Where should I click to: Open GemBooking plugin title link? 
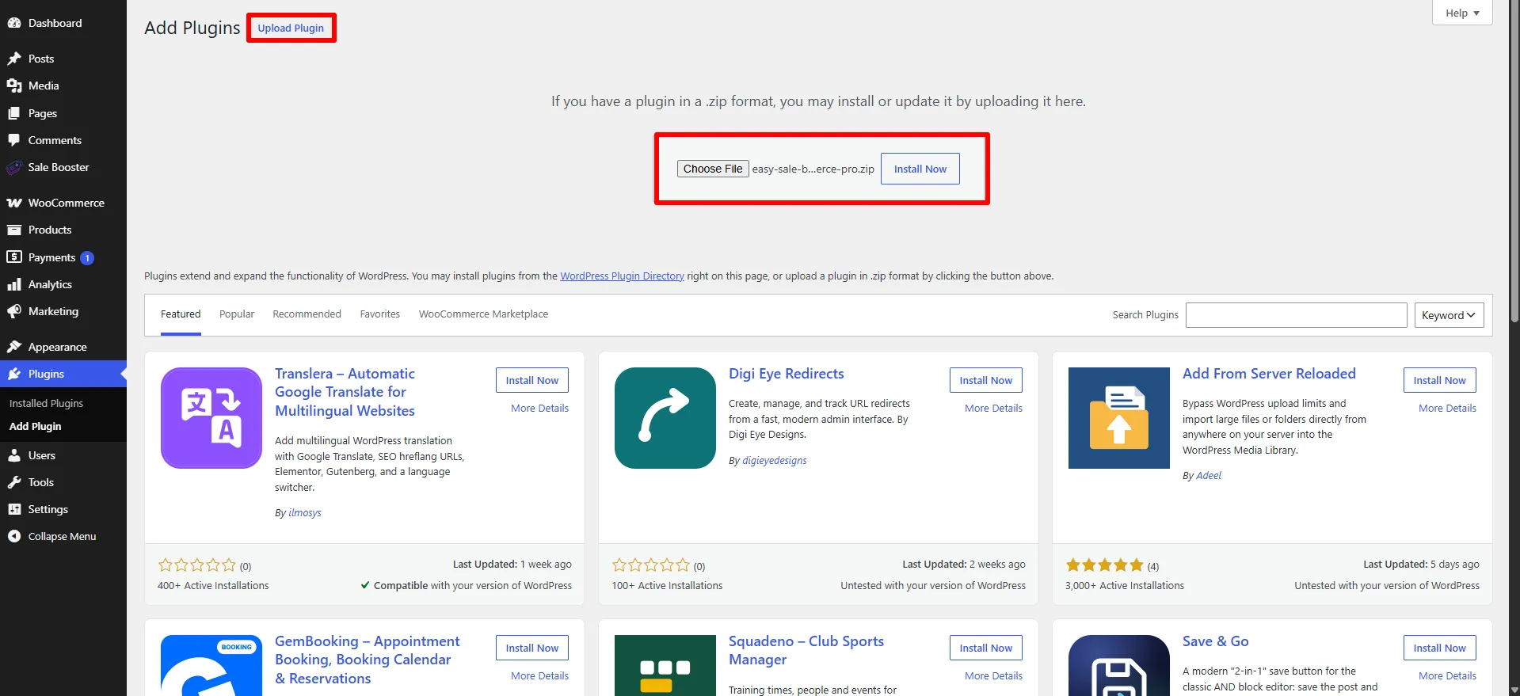pyautogui.click(x=367, y=660)
